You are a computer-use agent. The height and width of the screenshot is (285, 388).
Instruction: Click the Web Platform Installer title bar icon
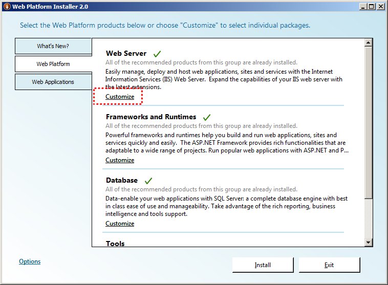click(x=7, y=7)
